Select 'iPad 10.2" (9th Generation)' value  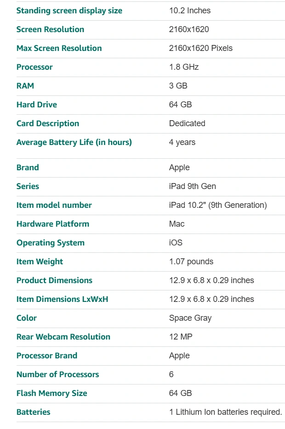coord(218,205)
